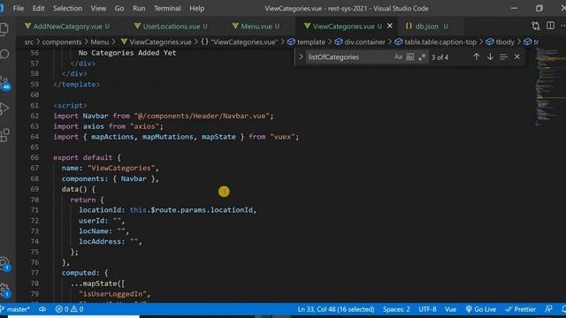This screenshot has height=318, width=566.
Task: Close the find widget
Action: [517, 57]
